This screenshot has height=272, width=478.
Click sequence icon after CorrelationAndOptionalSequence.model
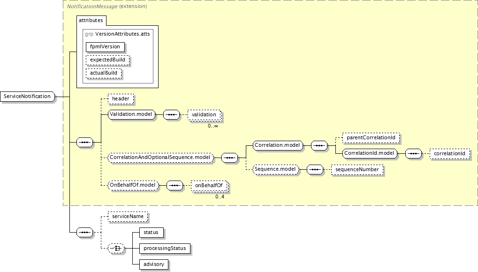[x=229, y=158]
